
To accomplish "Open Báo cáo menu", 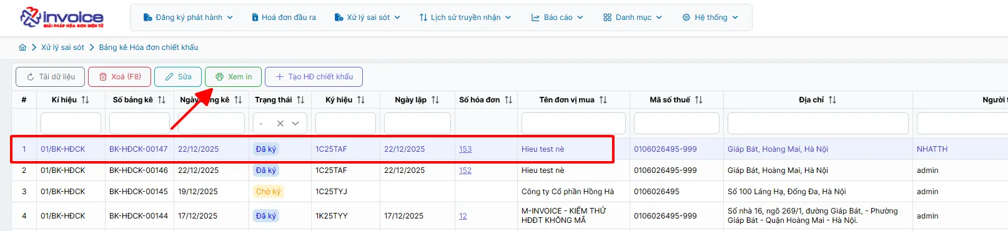I will pos(557,17).
